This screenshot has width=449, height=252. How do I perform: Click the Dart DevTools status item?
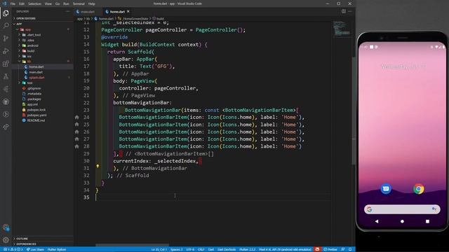(227, 249)
